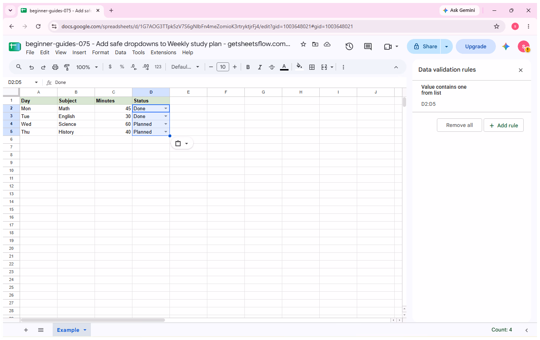Open the Status dropdown for Tue row

[166, 116]
